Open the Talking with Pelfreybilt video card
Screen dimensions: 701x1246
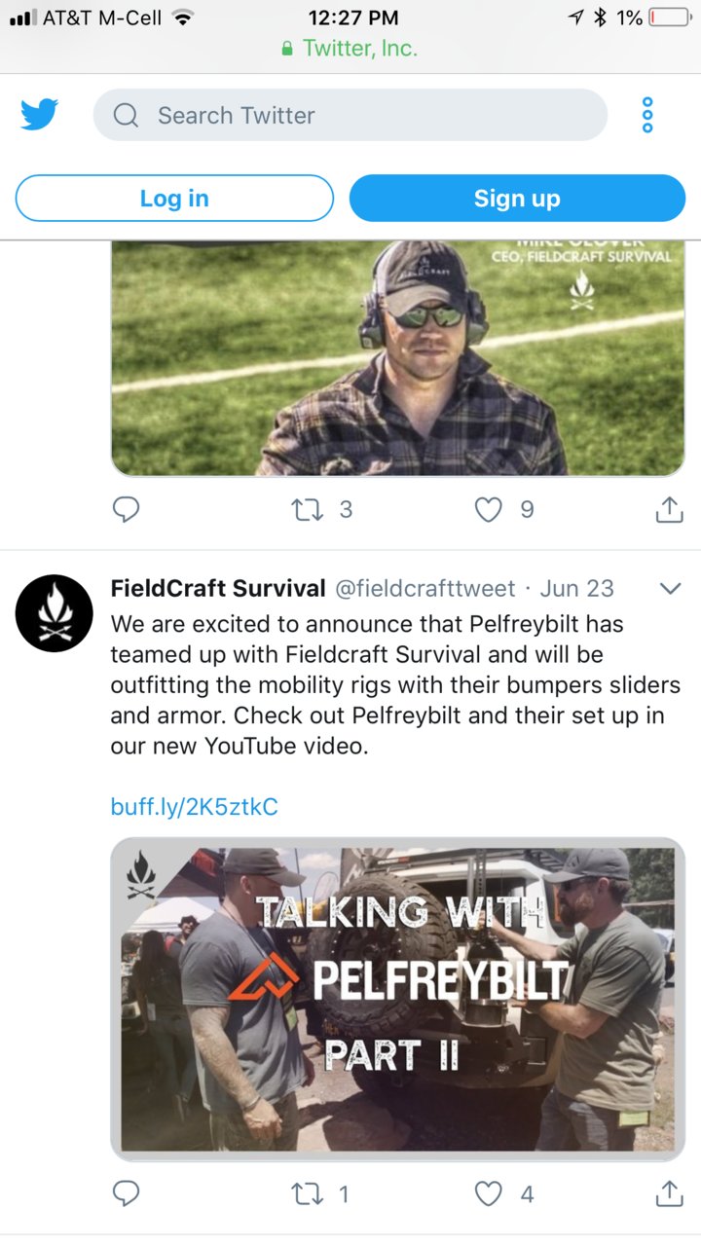point(398,999)
